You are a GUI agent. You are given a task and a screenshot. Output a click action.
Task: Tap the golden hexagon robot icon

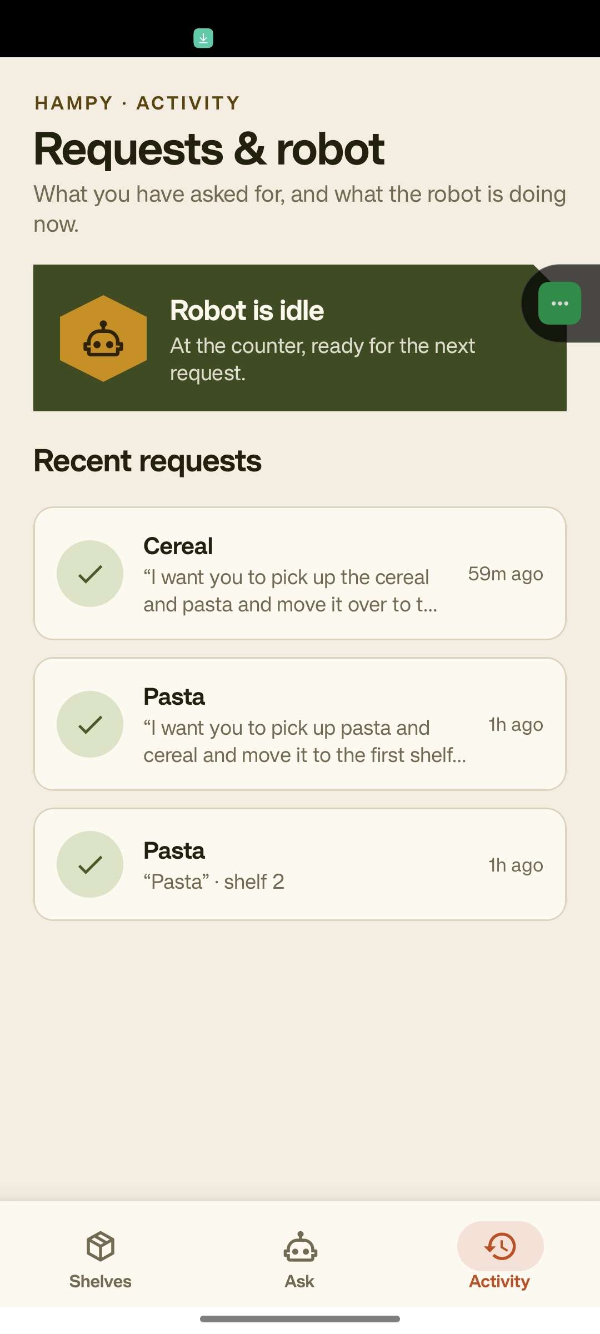(x=103, y=338)
